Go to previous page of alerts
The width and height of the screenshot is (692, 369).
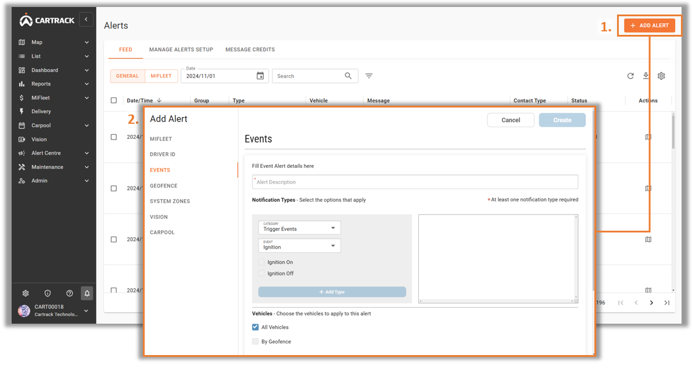pos(636,303)
